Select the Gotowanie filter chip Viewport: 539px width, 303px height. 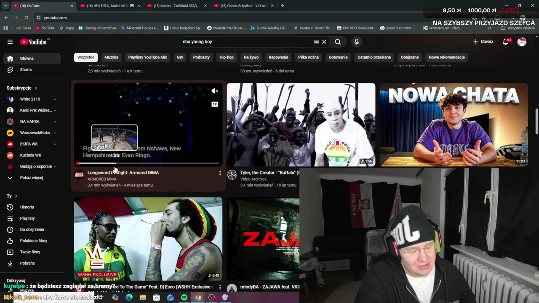click(338, 57)
